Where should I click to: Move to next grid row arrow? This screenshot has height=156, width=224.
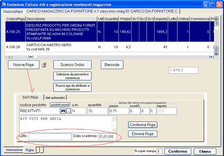click(216, 49)
